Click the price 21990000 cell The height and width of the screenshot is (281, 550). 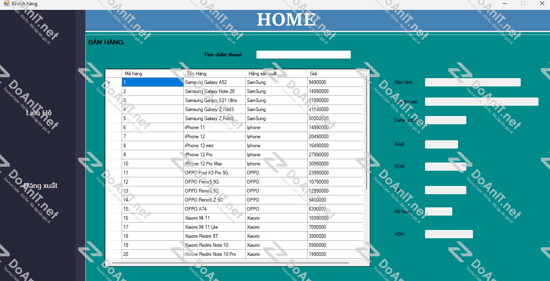tap(335, 100)
